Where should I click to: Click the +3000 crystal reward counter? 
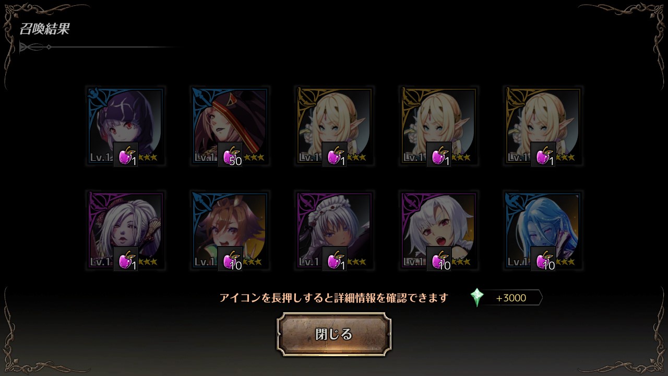(x=510, y=298)
